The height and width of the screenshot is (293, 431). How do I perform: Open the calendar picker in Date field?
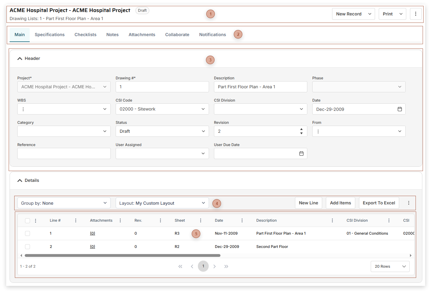coord(399,109)
